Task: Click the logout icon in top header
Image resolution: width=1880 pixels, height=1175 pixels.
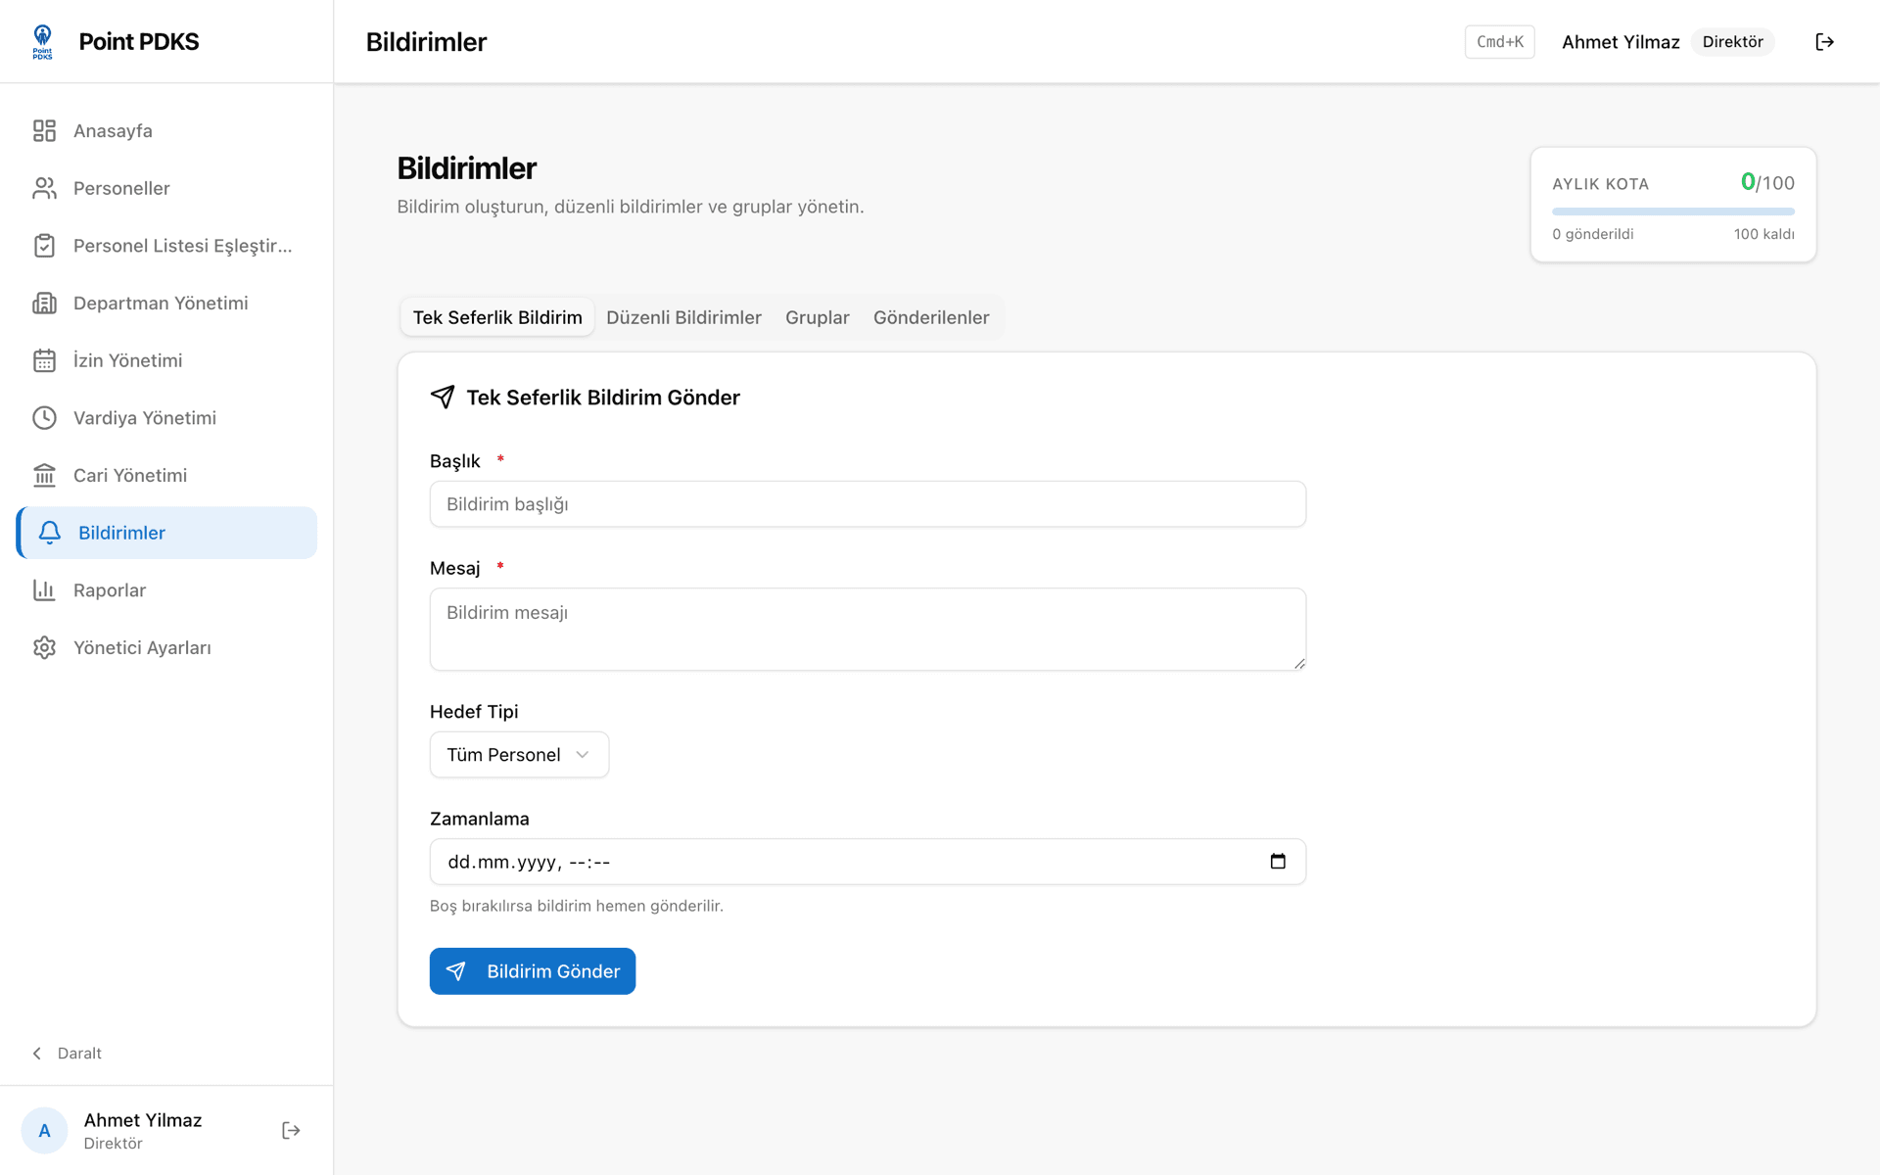Action: click(x=1824, y=42)
